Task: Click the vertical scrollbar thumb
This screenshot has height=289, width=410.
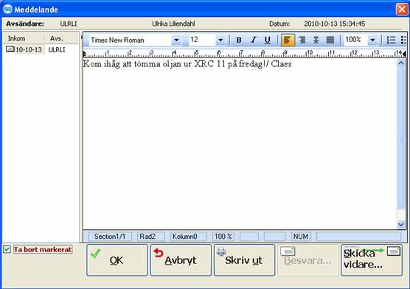Action: tap(400, 139)
